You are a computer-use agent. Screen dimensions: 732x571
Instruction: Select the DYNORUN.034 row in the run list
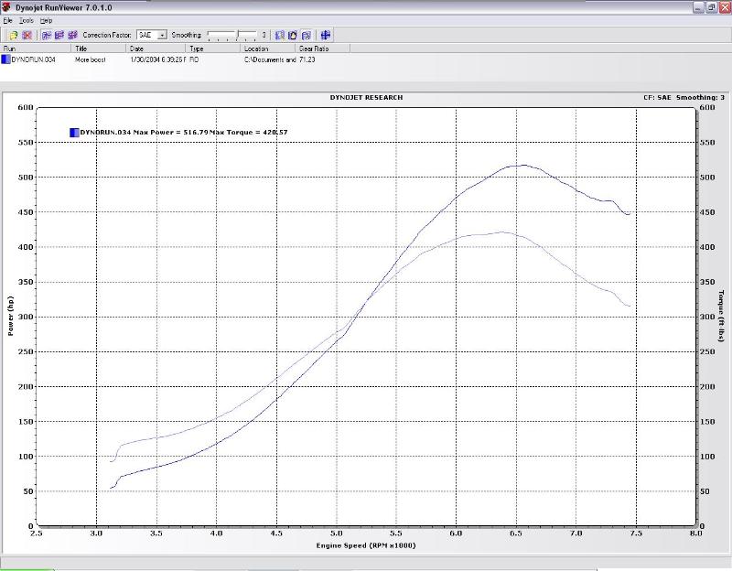(x=32, y=59)
